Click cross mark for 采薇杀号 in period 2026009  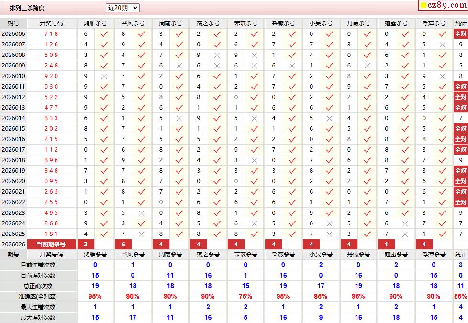coord(292,66)
